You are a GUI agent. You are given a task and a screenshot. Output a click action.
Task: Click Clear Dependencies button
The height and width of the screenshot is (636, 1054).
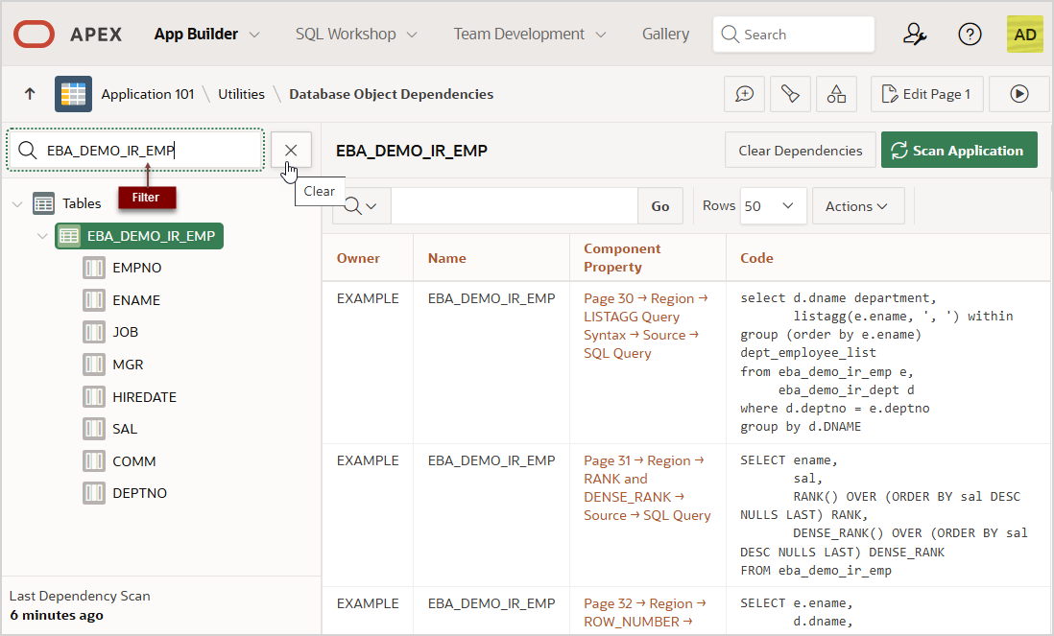pos(800,151)
